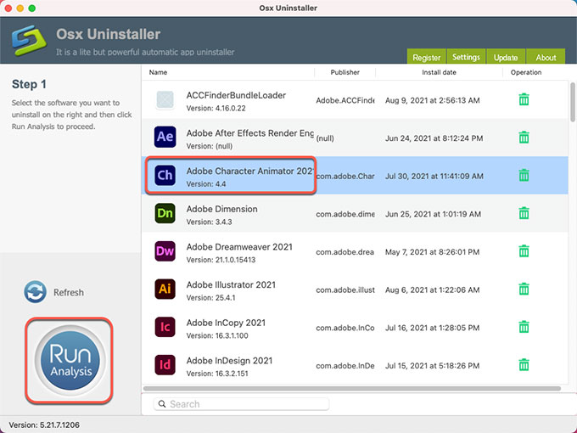Image resolution: width=577 pixels, height=433 pixels.
Task: Click trash icon for After Effects Render Engine
Action: click(x=524, y=138)
